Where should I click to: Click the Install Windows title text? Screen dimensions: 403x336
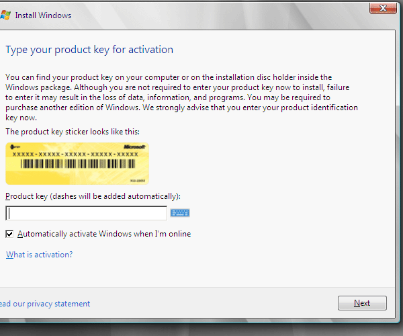[x=43, y=15]
